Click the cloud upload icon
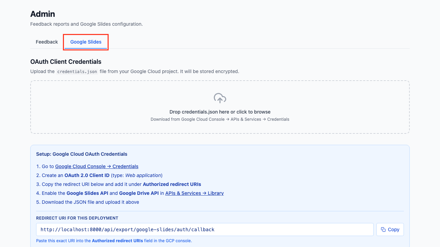 click(220, 98)
